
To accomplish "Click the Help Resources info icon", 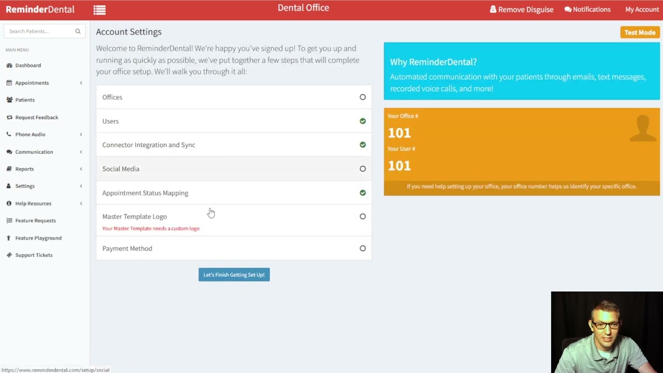I will (x=9, y=203).
